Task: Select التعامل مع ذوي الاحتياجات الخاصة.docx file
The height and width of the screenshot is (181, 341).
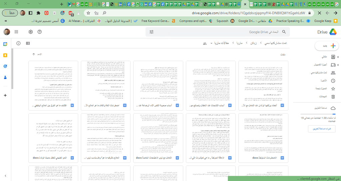Action: (x=158, y=138)
